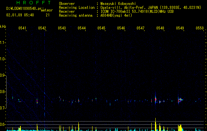Click the bright meteor echo at 0549
The height and width of the screenshot is (131, 207).
[x=180, y=100]
